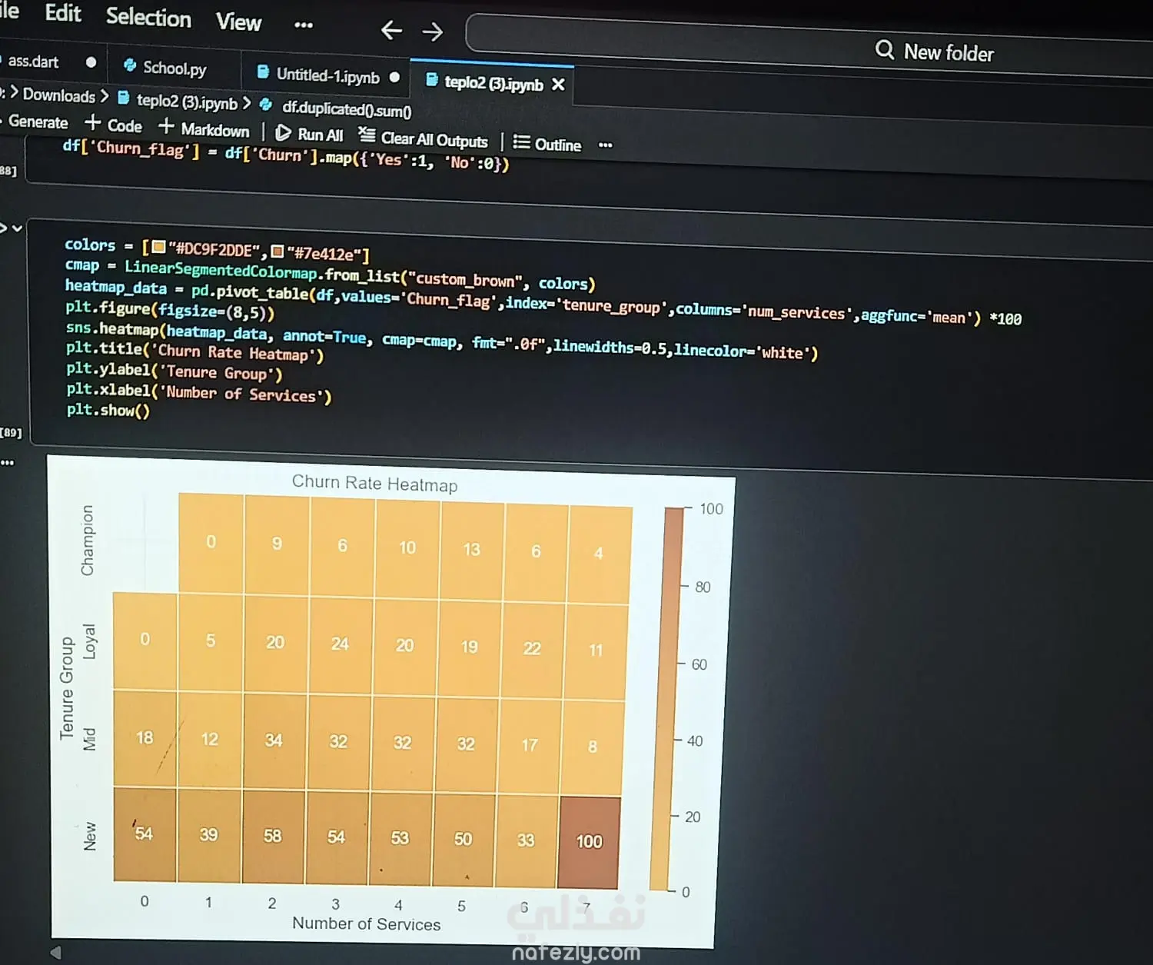Click the heatmap cell showing 58
Viewport: 1153px width, 965px height.
[273, 837]
